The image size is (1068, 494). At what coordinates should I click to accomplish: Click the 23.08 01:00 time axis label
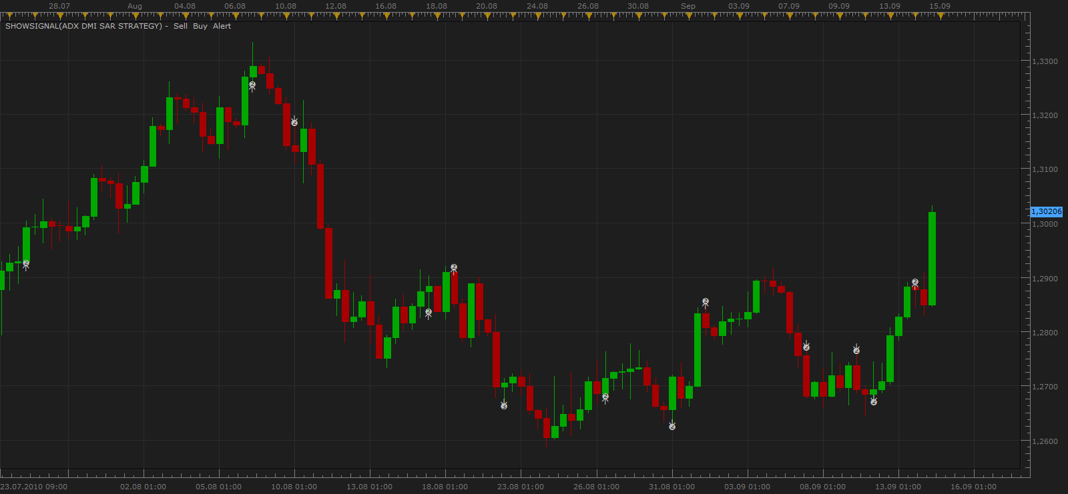(521, 487)
